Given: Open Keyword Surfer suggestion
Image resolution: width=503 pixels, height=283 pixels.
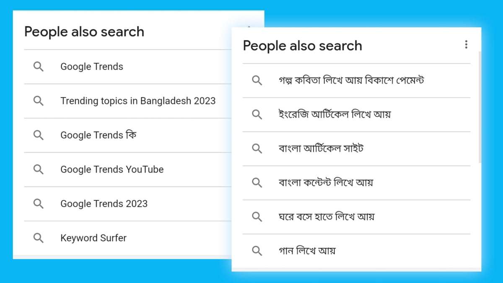Looking at the screenshot, I should tap(93, 238).
